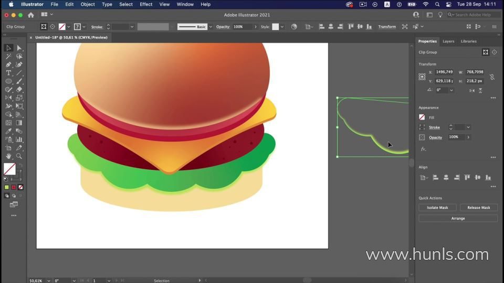Open Transform link in control bar
The height and width of the screenshot is (283, 504).
coord(387,27)
